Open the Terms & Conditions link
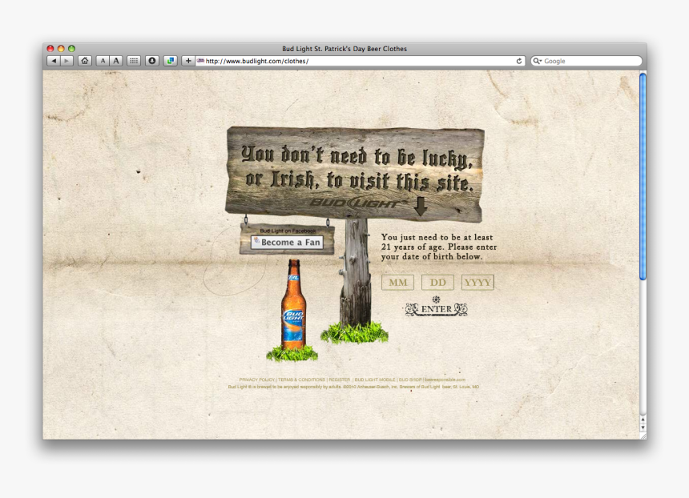689x498 pixels. (301, 380)
